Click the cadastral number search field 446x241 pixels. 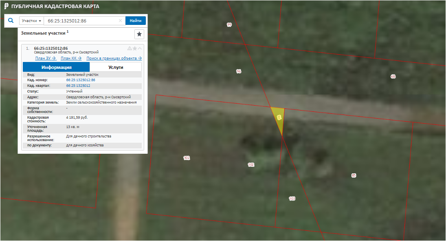coord(81,21)
